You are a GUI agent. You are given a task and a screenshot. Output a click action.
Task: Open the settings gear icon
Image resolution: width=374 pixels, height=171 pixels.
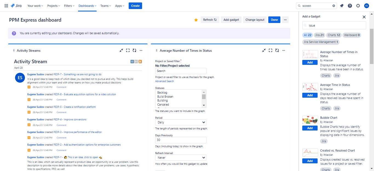coord(358,6)
